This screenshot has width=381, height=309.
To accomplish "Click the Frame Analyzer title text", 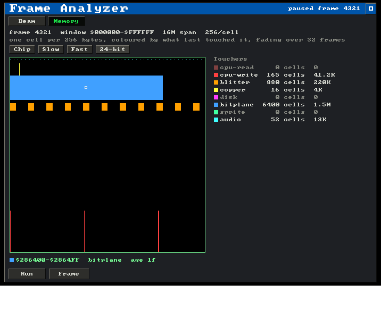I will point(69,9).
